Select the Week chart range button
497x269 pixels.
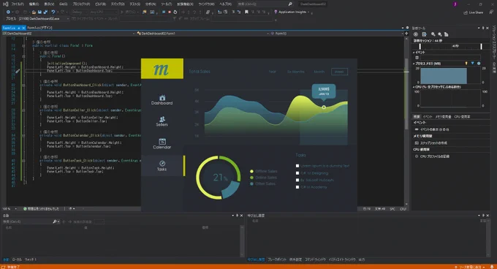pyautogui.click(x=339, y=72)
